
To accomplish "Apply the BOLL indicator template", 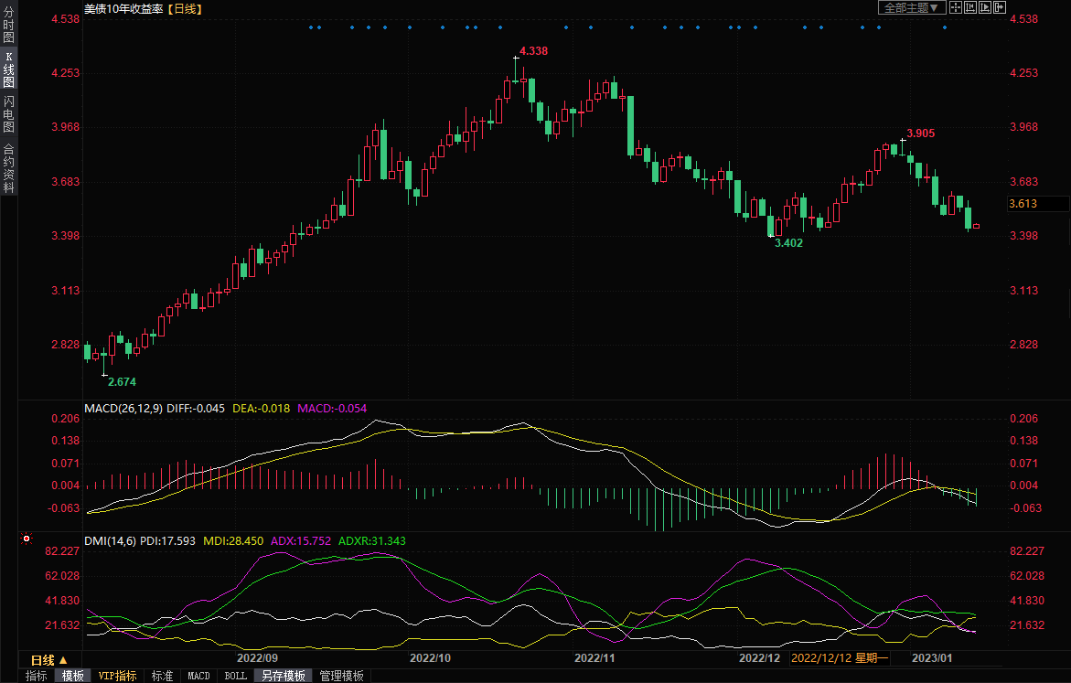I will (235, 676).
